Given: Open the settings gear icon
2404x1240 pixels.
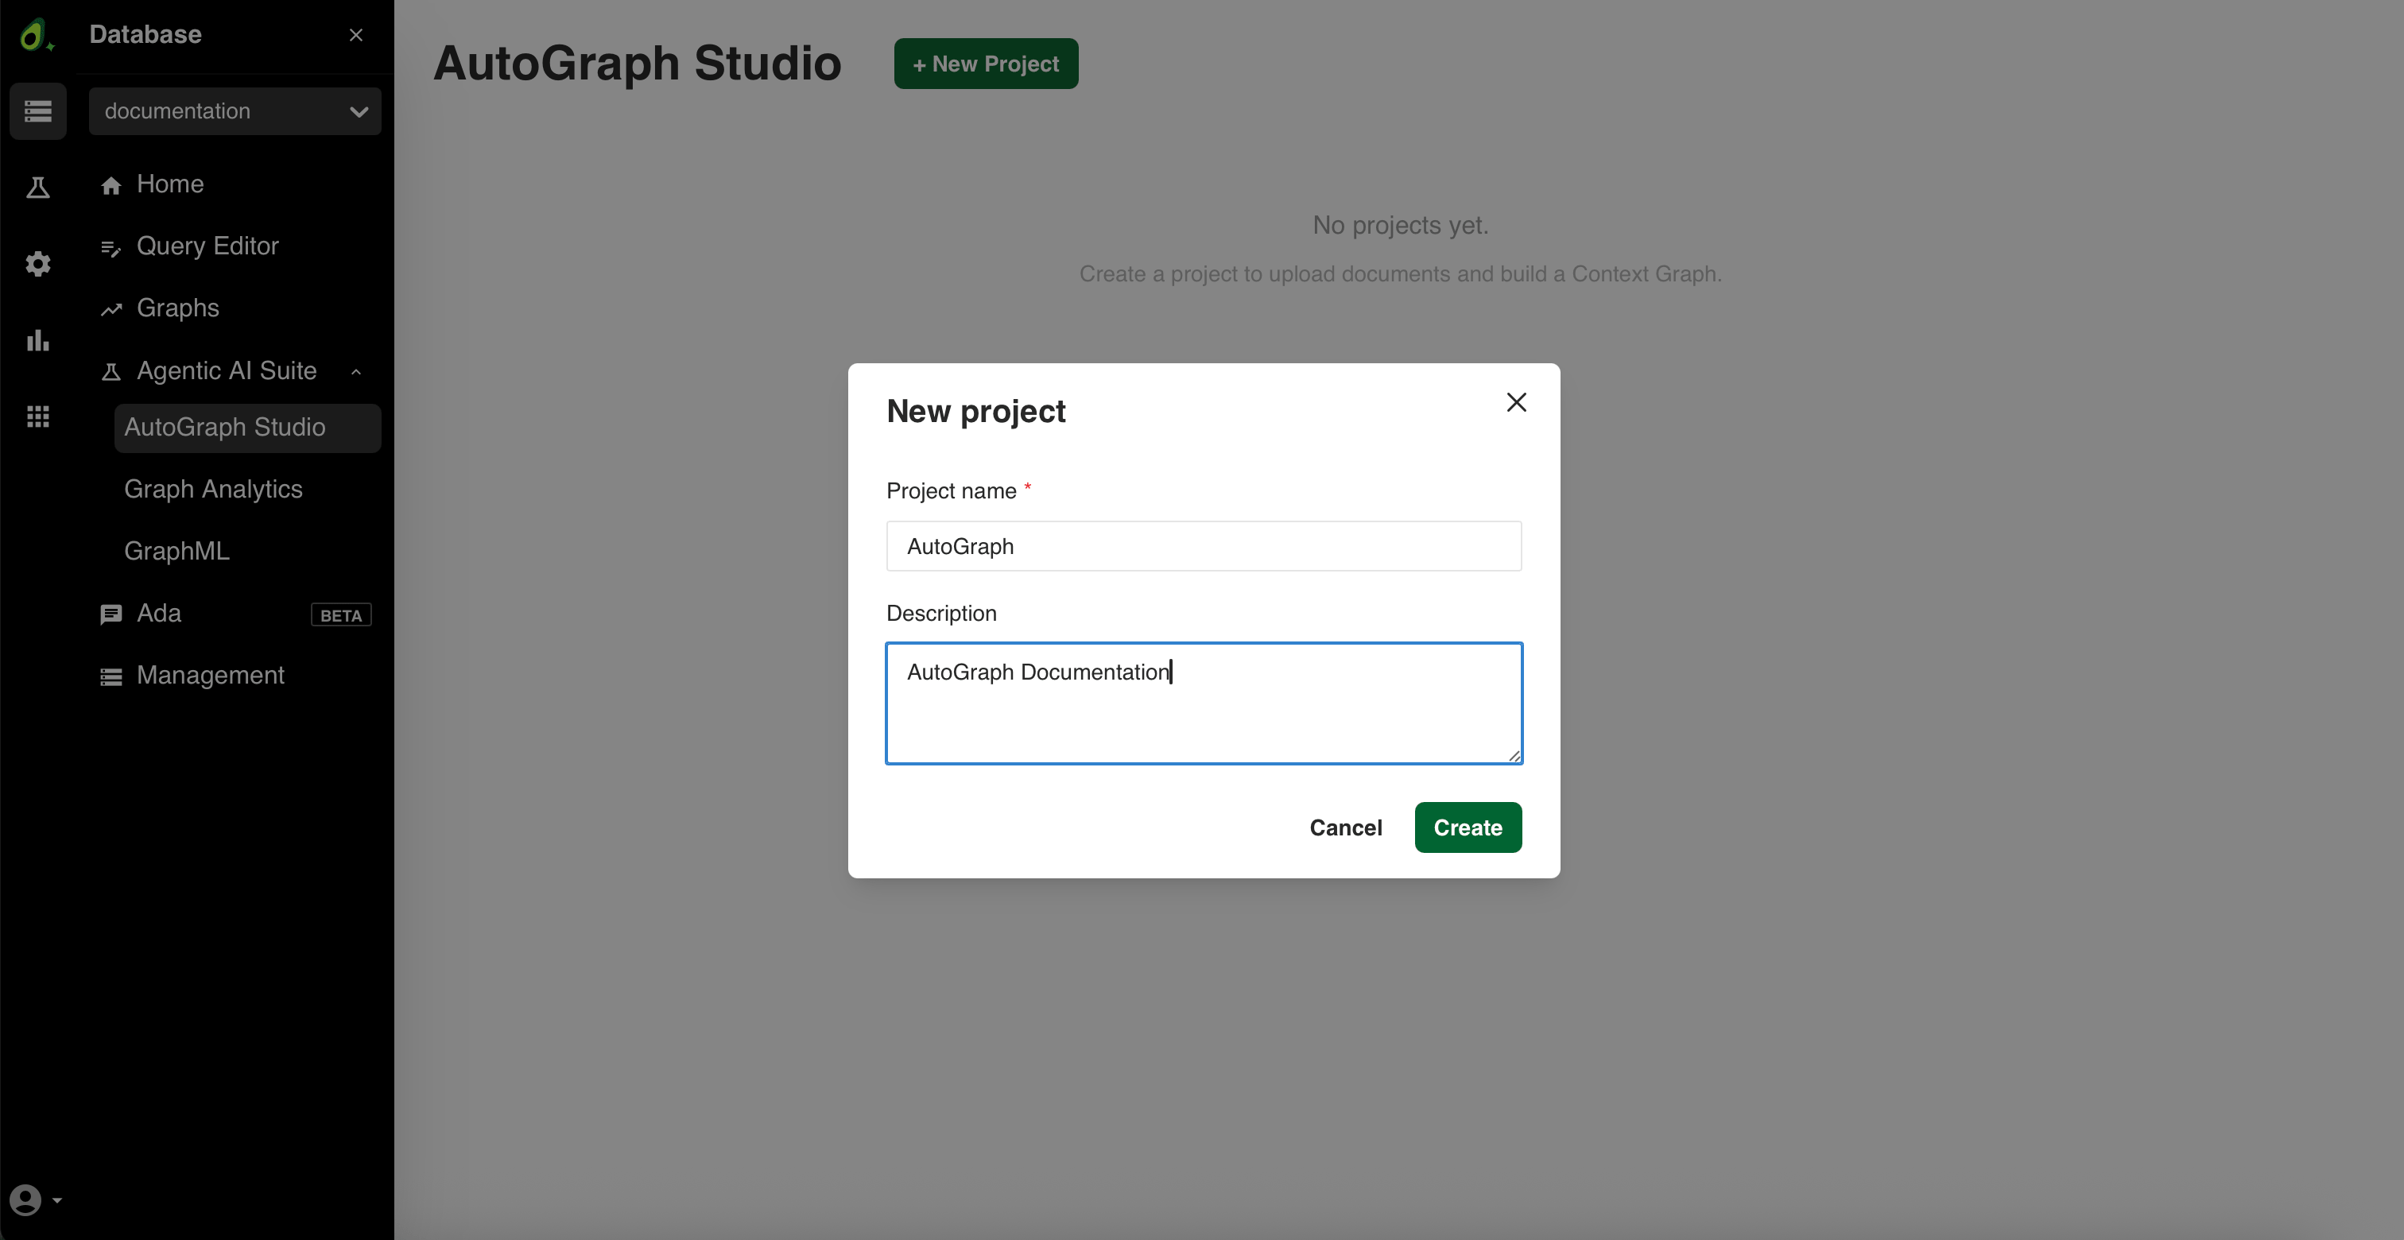Looking at the screenshot, I should pyautogui.click(x=38, y=264).
